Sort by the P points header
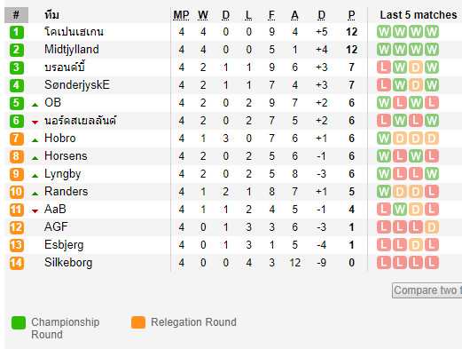The image size is (462, 349). coord(351,15)
